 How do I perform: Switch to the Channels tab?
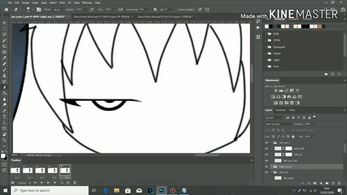tap(281, 110)
